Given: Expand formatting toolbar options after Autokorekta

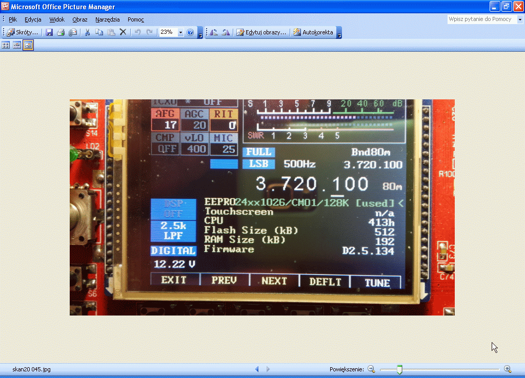Looking at the screenshot, I should tap(339, 33).
